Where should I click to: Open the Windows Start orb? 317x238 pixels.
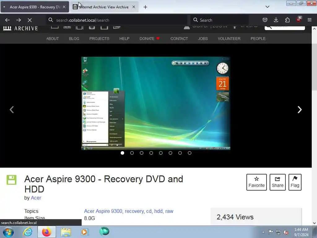click(x=8, y=232)
